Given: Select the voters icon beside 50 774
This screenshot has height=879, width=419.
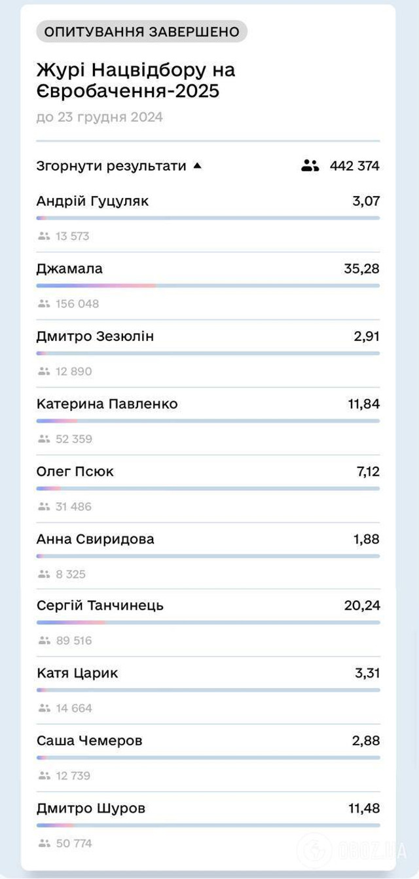Looking at the screenshot, I should pos(44,843).
